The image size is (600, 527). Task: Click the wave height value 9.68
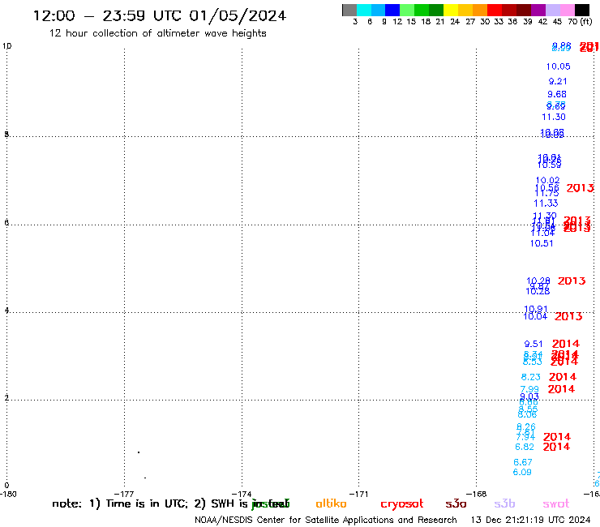coord(557,94)
